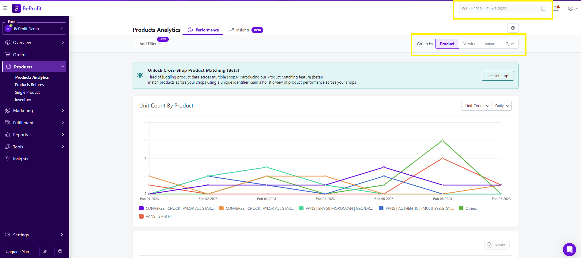Click the BeProfit Demo shop avatar
581x258 pixels.
[x=8, y=29]
